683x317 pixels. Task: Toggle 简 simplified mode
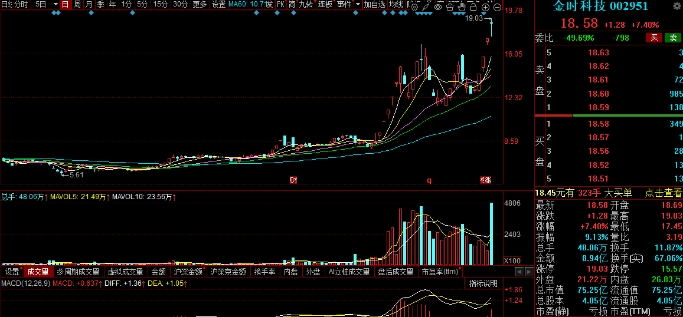point(292,5)
